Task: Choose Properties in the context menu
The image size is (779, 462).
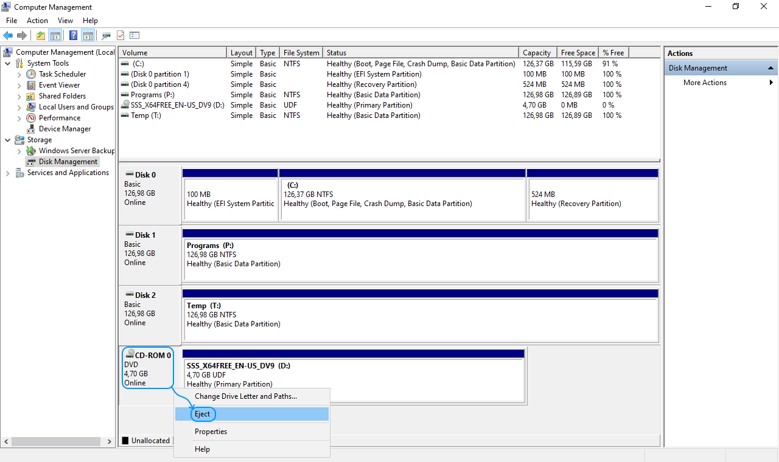Action: (x=252, y=432)
